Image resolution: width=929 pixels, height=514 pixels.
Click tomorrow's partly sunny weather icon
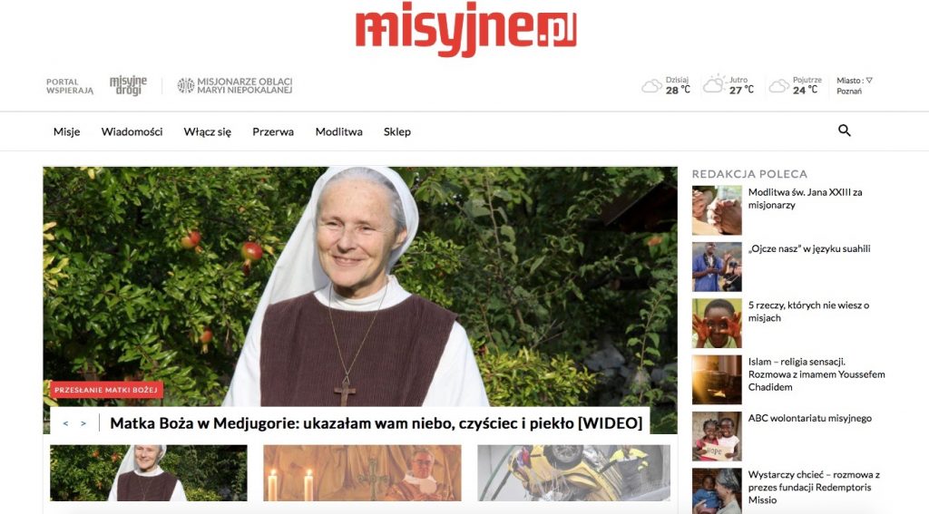coord(714,84)
